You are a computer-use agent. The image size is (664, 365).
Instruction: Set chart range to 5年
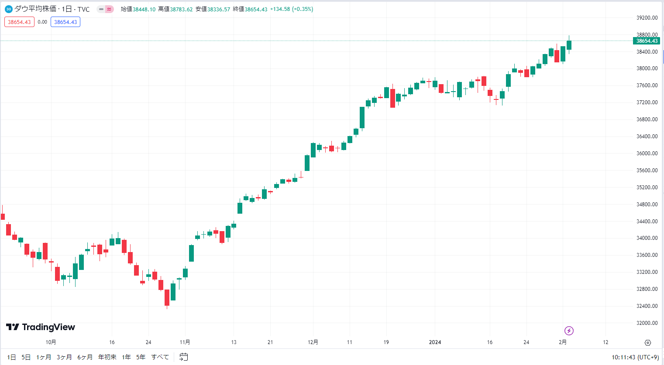click(x=141, y=357)
